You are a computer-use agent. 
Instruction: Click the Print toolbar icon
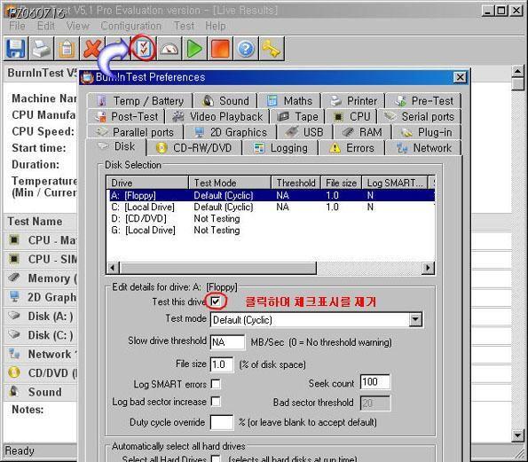(42, 49)
